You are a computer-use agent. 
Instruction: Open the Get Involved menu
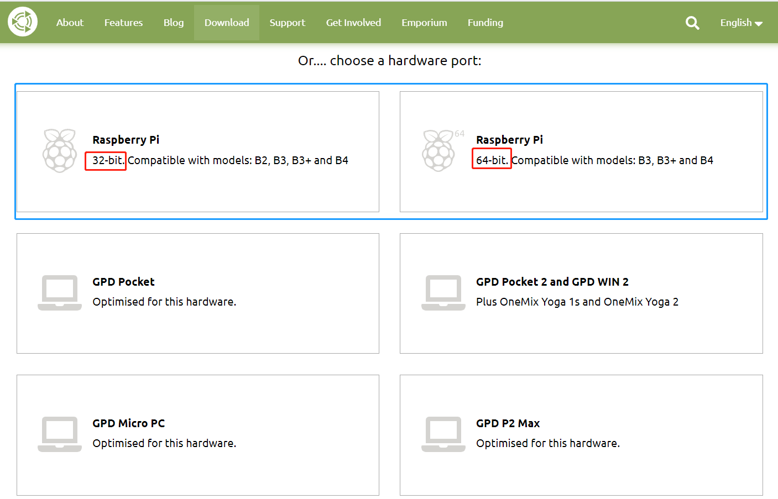pos(353,23)
